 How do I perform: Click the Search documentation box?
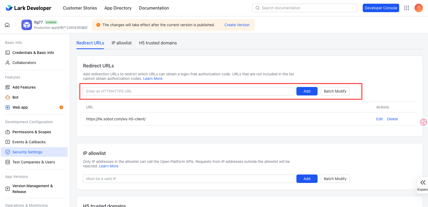point(305,8)
